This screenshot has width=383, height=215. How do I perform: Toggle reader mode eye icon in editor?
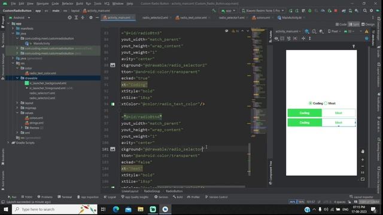point(226,31)
